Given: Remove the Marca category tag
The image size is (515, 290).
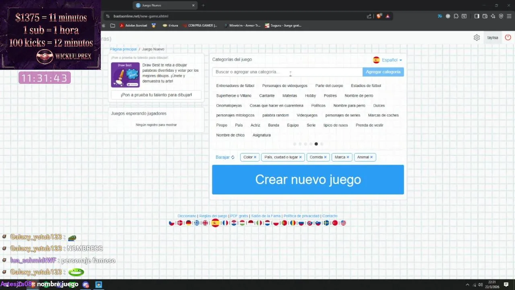Looking at the screenshot, I should click(348, 157).
